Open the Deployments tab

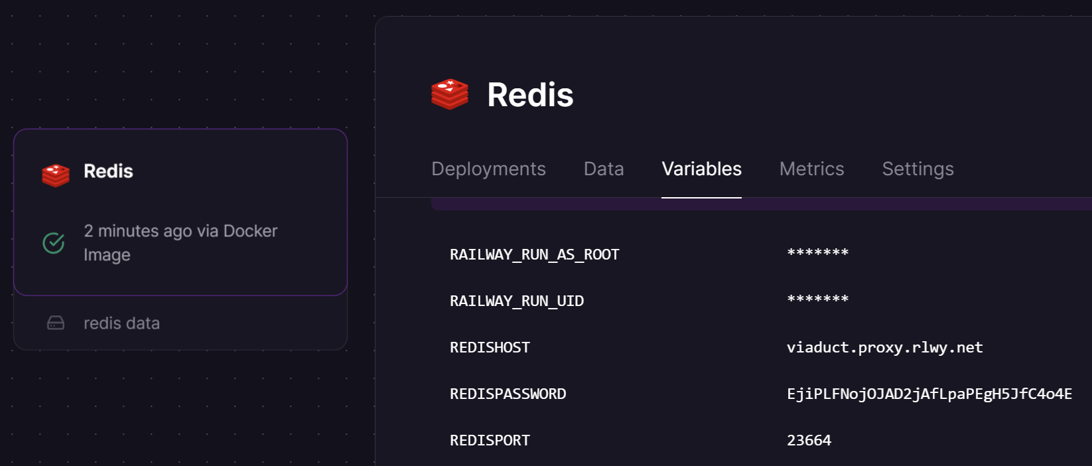pos(488,169)
